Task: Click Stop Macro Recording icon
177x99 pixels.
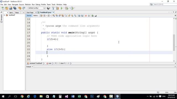Action: pyautogui.click(x=89, y=16)
